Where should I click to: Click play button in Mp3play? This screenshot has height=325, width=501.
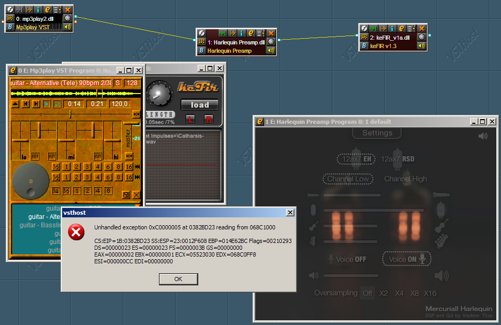click(x=47, y=104)
